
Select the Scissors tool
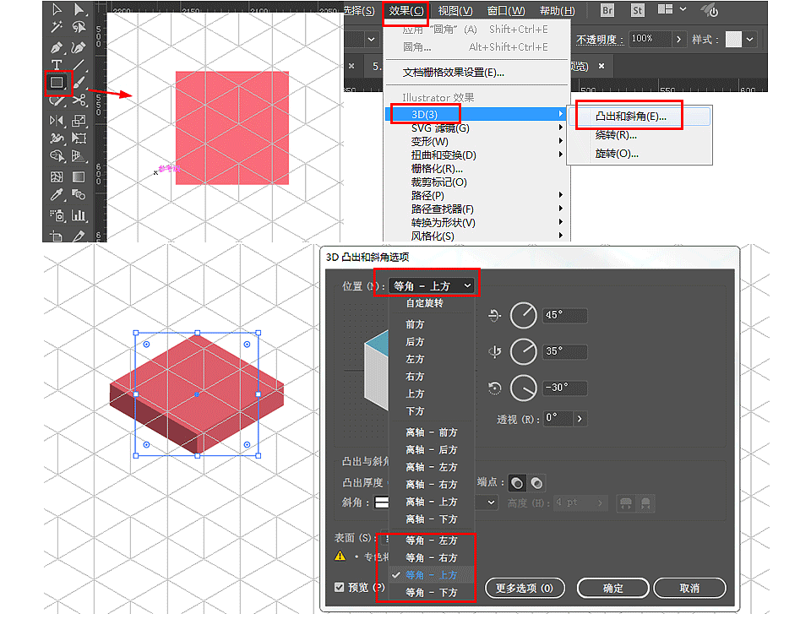[79, 100]
